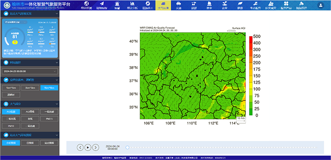
Task: Click the cloud icon beside 站点大气环境实况
Action: click(6, 14)
